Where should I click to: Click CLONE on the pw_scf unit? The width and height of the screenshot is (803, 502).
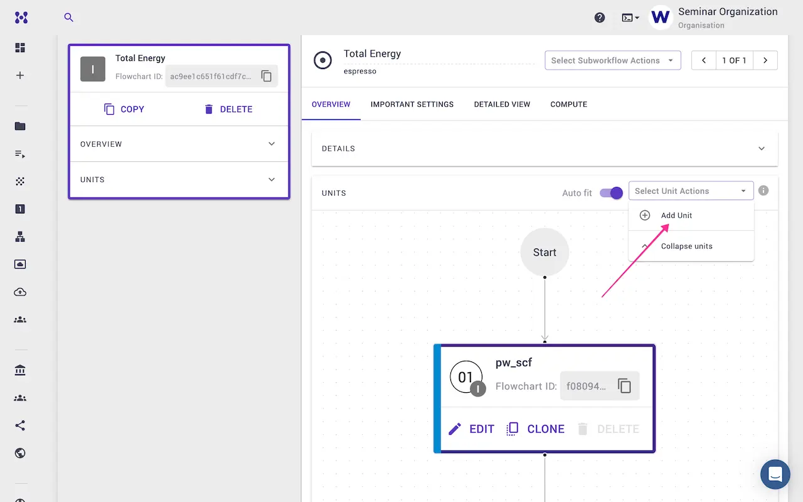536,429
